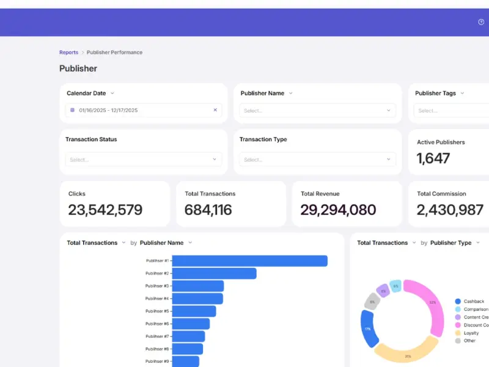Select the Publisher #2 bar

[x=215, y=273]
